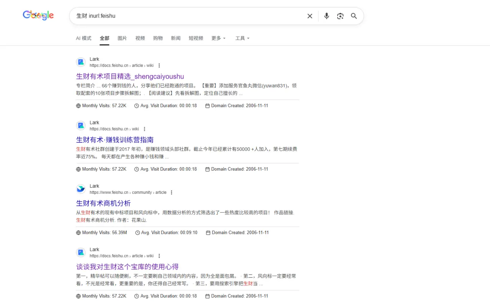Open the 新闻 tab
Viewport: 490px width, 303px height.
click(x=176, y=38)
